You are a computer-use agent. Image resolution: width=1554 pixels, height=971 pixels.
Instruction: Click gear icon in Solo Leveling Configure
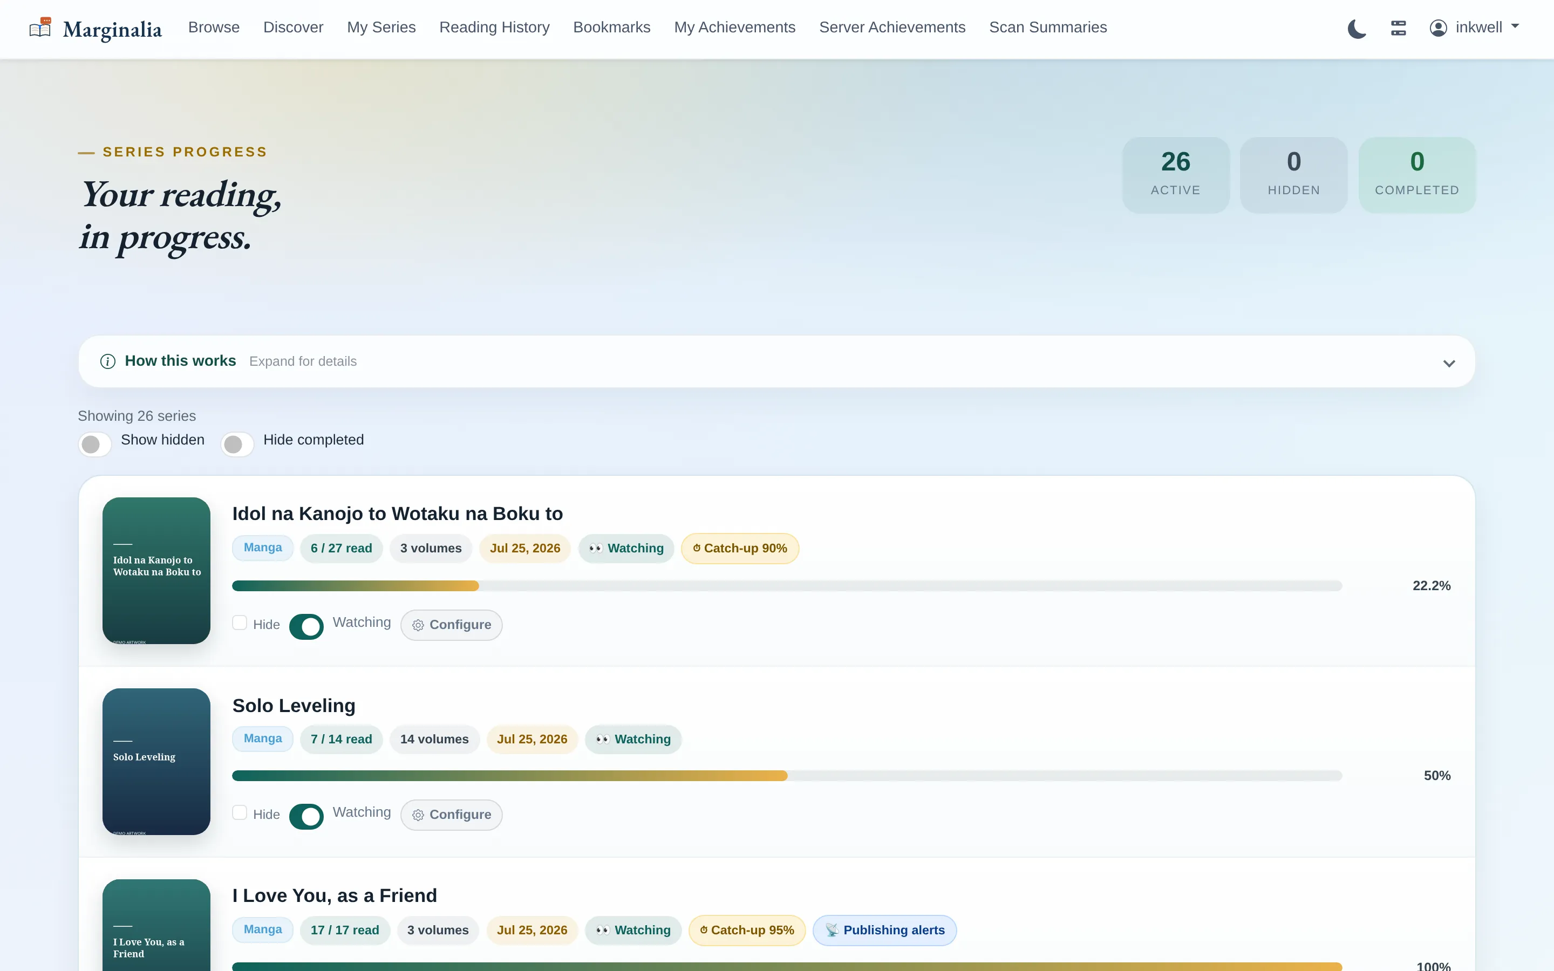[x=418, y=815]
